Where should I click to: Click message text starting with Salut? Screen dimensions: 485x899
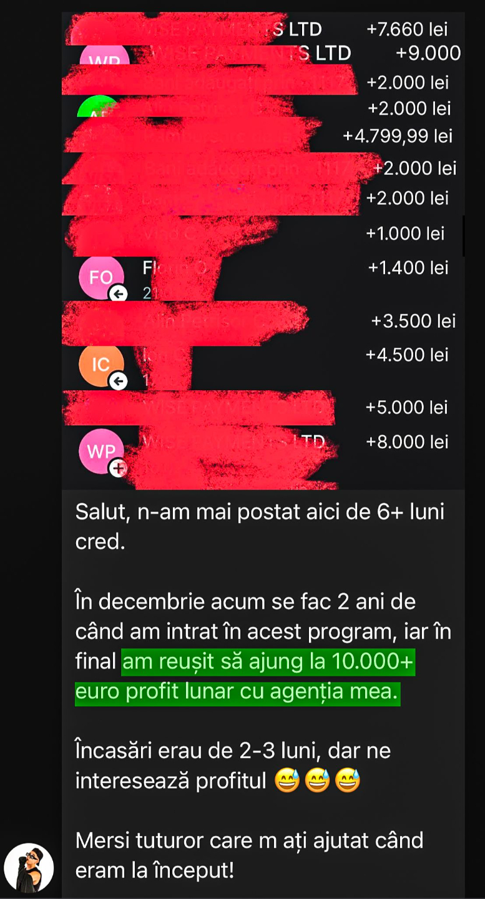(260, 526)
